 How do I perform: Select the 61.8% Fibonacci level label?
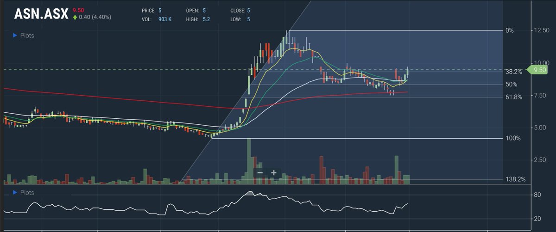point(514,97)
